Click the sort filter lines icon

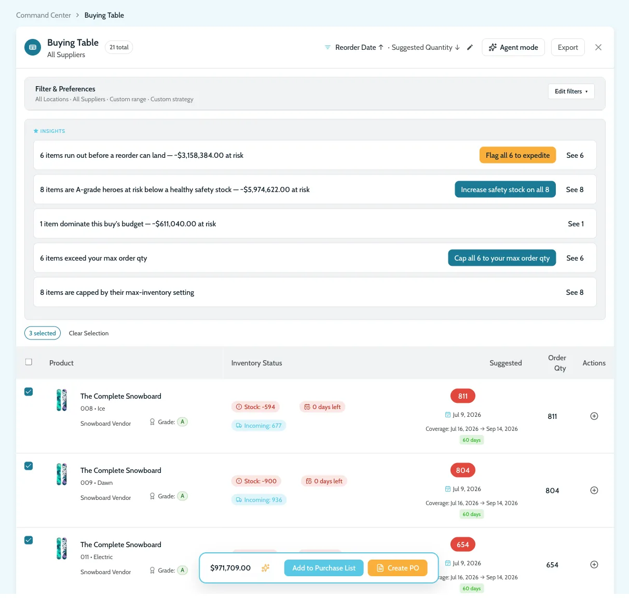(327, 47)
